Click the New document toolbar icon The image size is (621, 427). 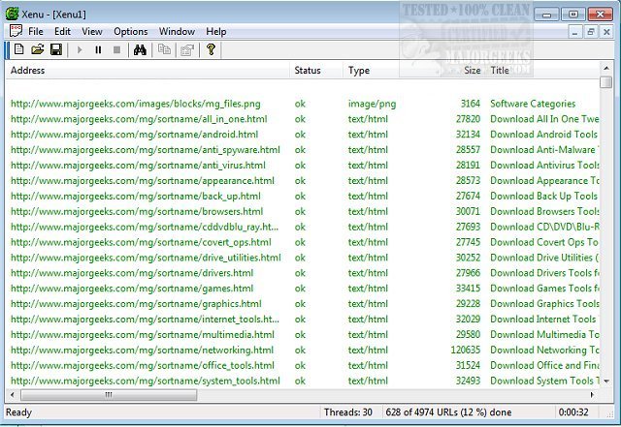coord(18,49)
